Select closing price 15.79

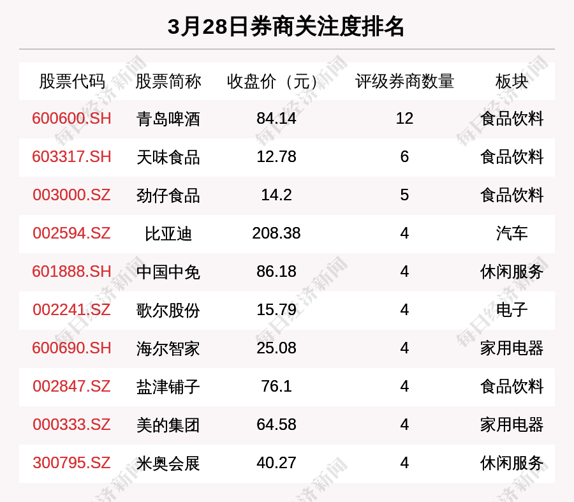pos(276,310)
